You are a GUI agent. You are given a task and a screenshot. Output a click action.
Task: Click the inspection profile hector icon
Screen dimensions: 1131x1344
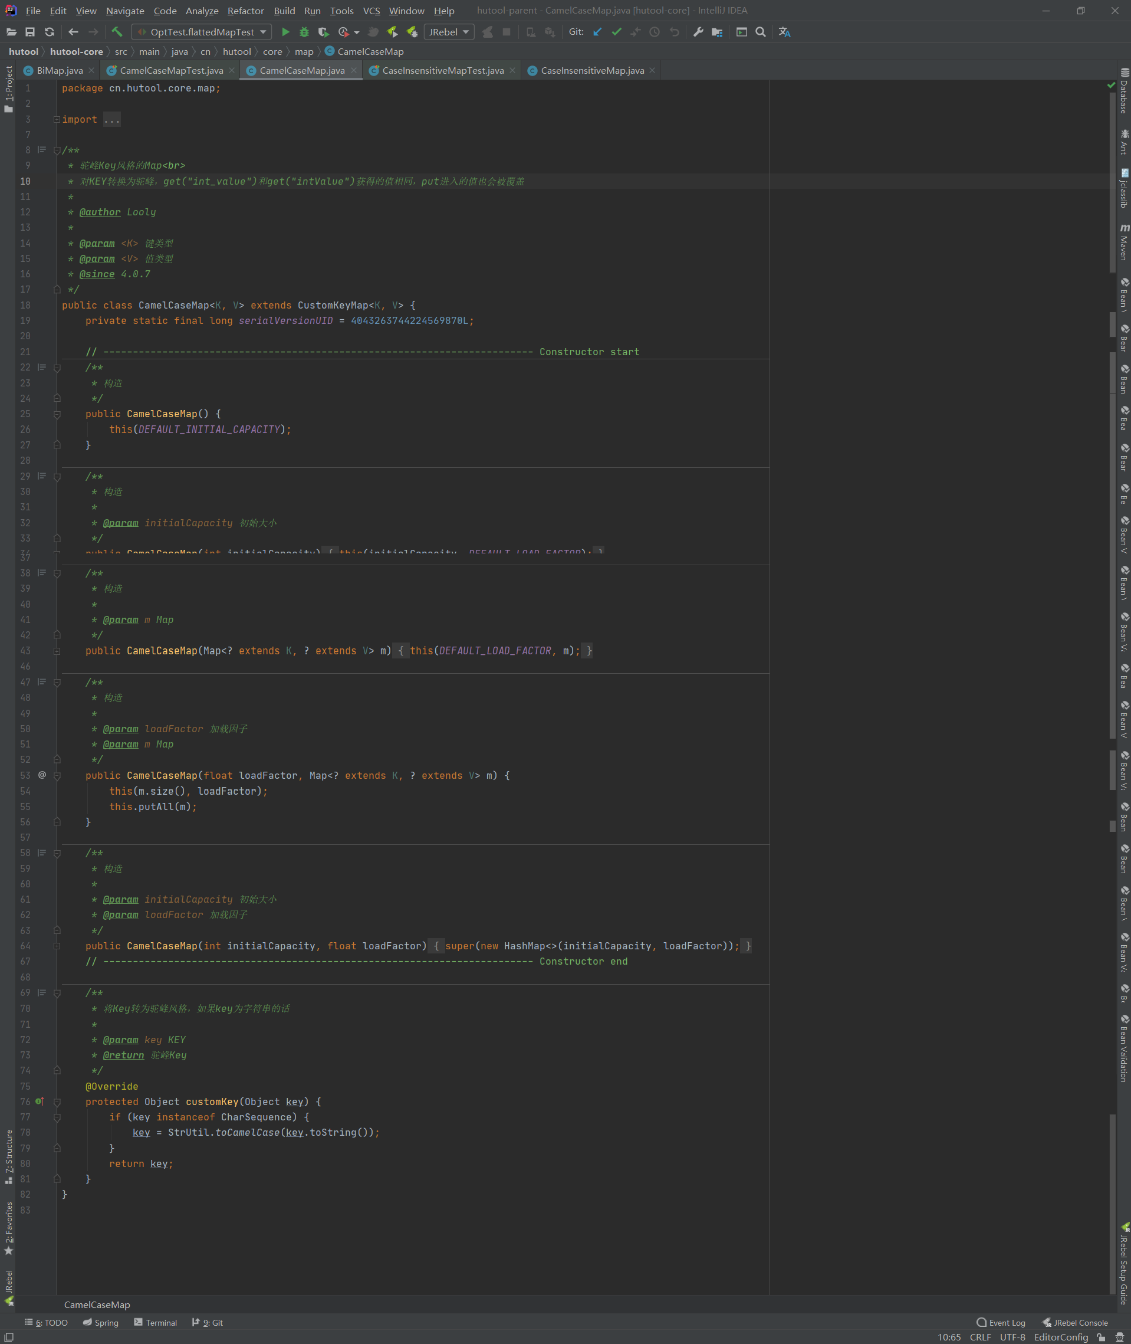coord(1120,1337)
